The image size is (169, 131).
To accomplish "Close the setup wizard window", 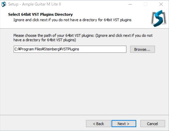I will 161,4.
